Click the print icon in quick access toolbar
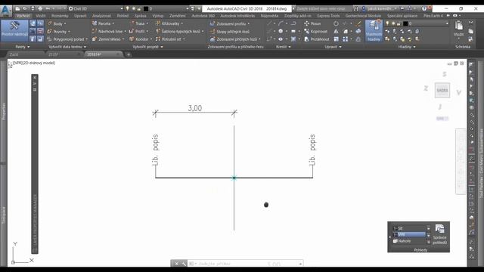Viewport: 484px width, 272px height. click(x=40, y=8)
